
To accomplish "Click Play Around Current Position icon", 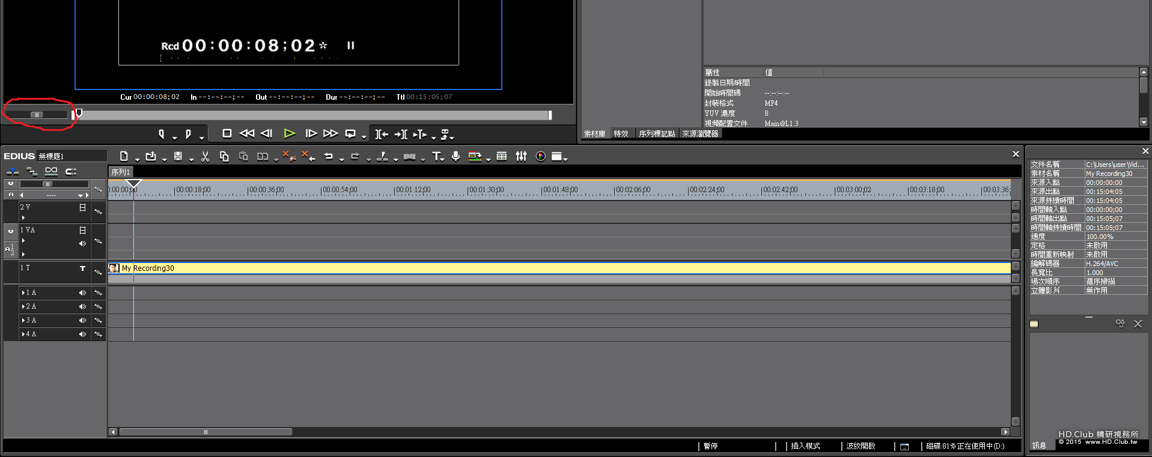I will (419, 134).
